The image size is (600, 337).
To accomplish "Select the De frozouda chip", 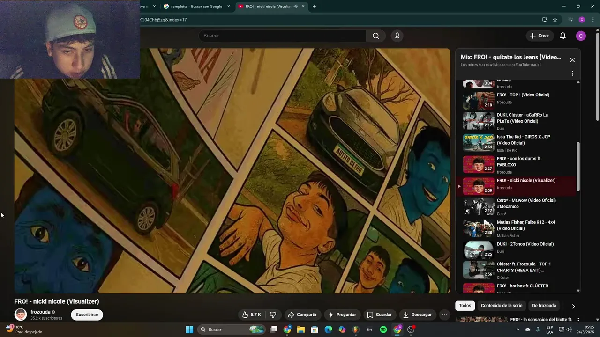I will pos(544,306).
